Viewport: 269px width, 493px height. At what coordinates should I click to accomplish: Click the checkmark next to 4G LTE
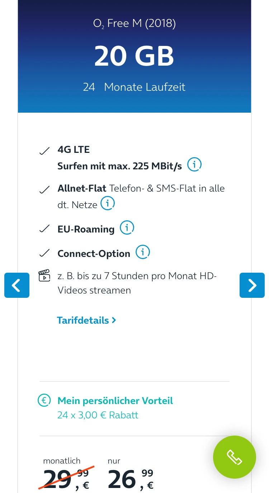(x=44, y=151)
